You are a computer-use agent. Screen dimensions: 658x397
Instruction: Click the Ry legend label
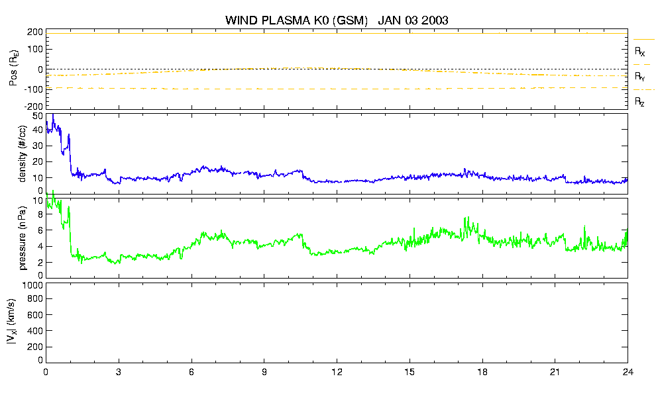pyautogui.click(x=639, y=76)
